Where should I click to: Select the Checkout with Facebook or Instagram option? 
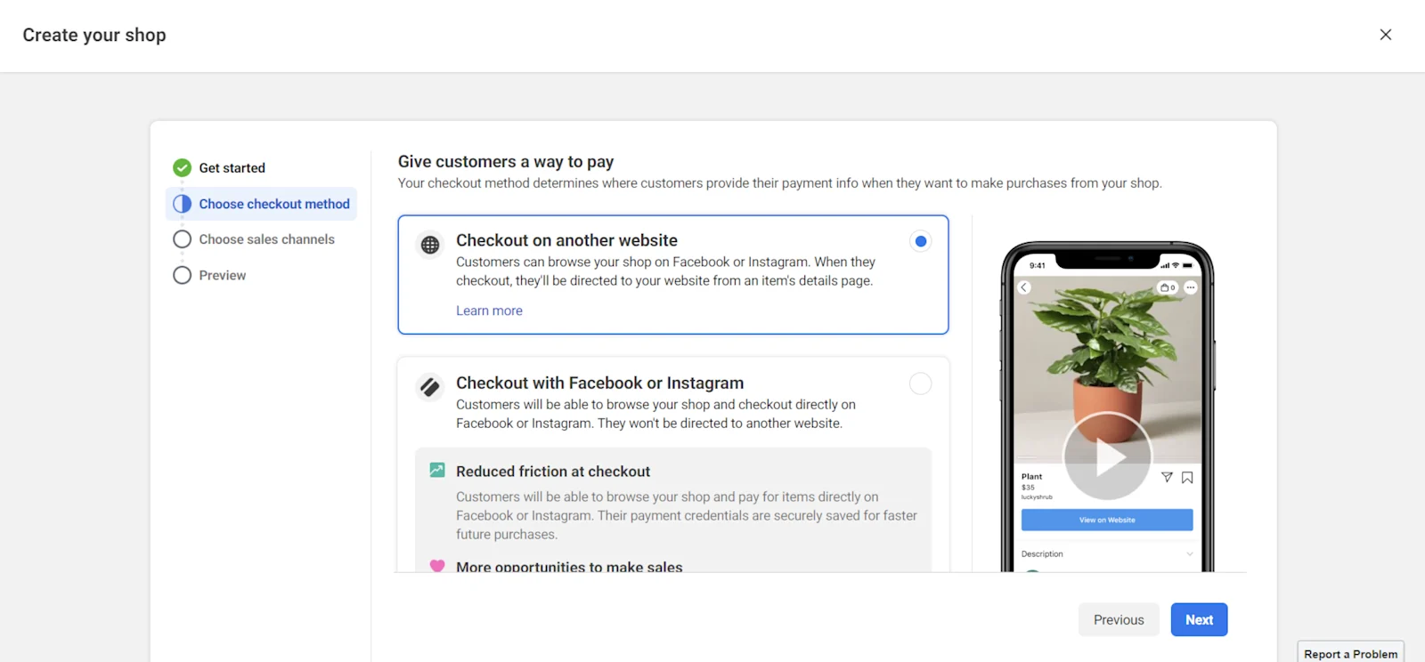[920, 383]
